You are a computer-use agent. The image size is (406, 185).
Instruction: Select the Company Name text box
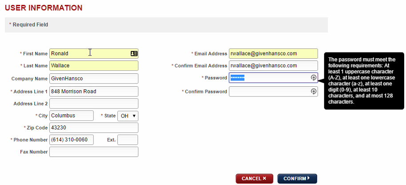point(94,79)
